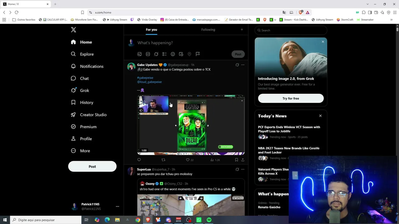The image size is (399, 224).
Task: Toggle the browser sidebar panel
Action: pyautogui.click(x=370, y=12)
